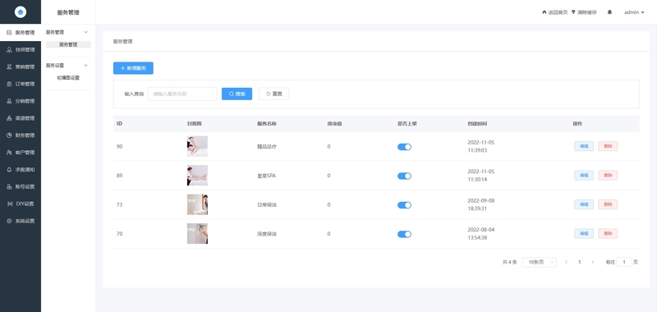Click 返回首页 in the top bar
657x312 pixels.
(555, 12)
